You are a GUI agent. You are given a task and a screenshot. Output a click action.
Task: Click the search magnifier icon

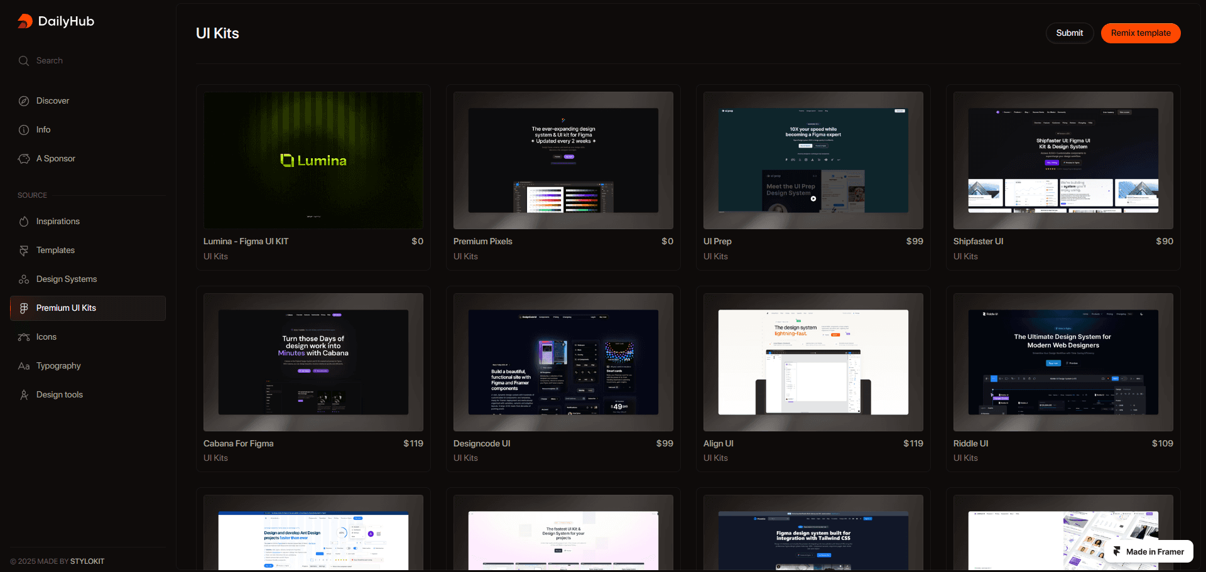click(x=24, y=61)
